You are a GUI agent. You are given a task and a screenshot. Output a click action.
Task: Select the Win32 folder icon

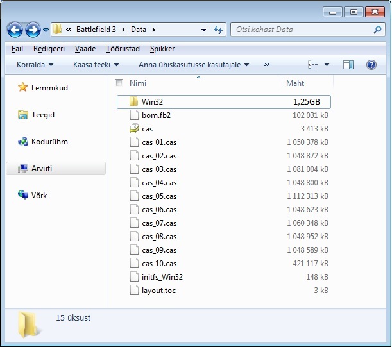coord(133,102)
